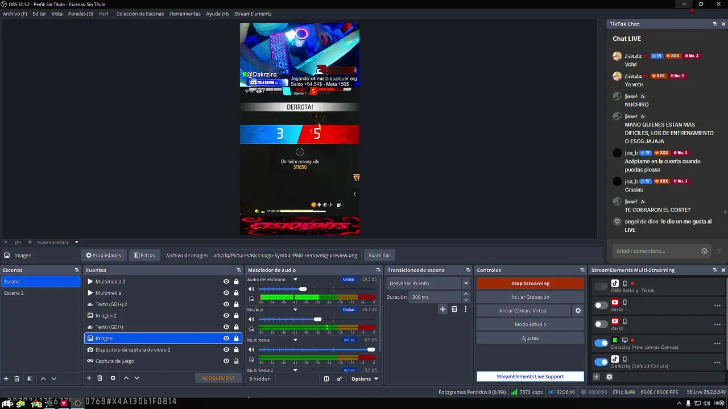The height and width of the screenshot is (409, 728).
Task: Mute the Mic/Aux speaker icon
Action: 251,319
